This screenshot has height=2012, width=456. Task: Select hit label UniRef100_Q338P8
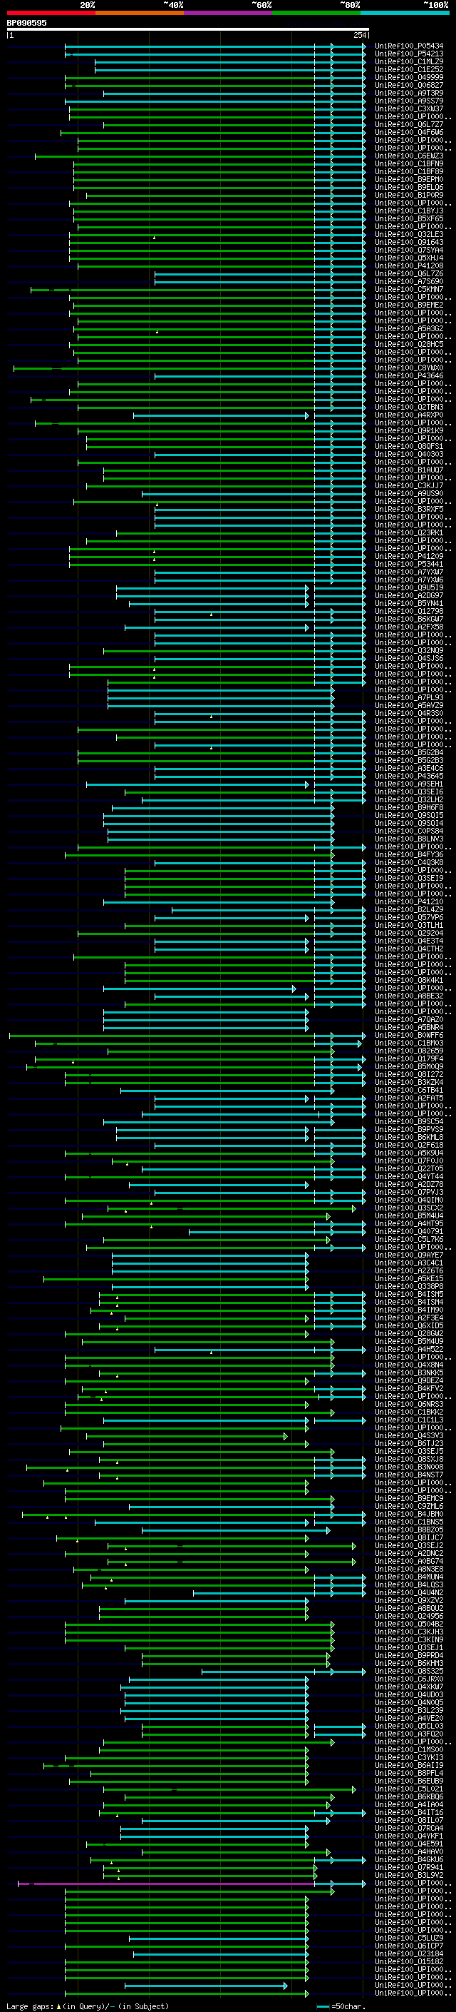pos(409,1286)
